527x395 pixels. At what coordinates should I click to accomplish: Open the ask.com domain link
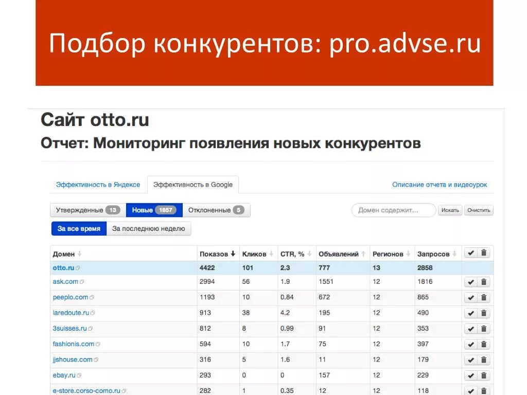click(65, 282)
